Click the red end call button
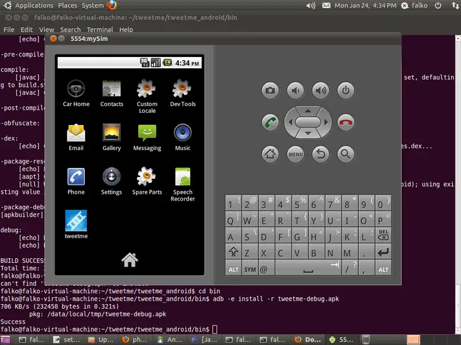This screenshot has height=345, width=461. tap(346, 122)
